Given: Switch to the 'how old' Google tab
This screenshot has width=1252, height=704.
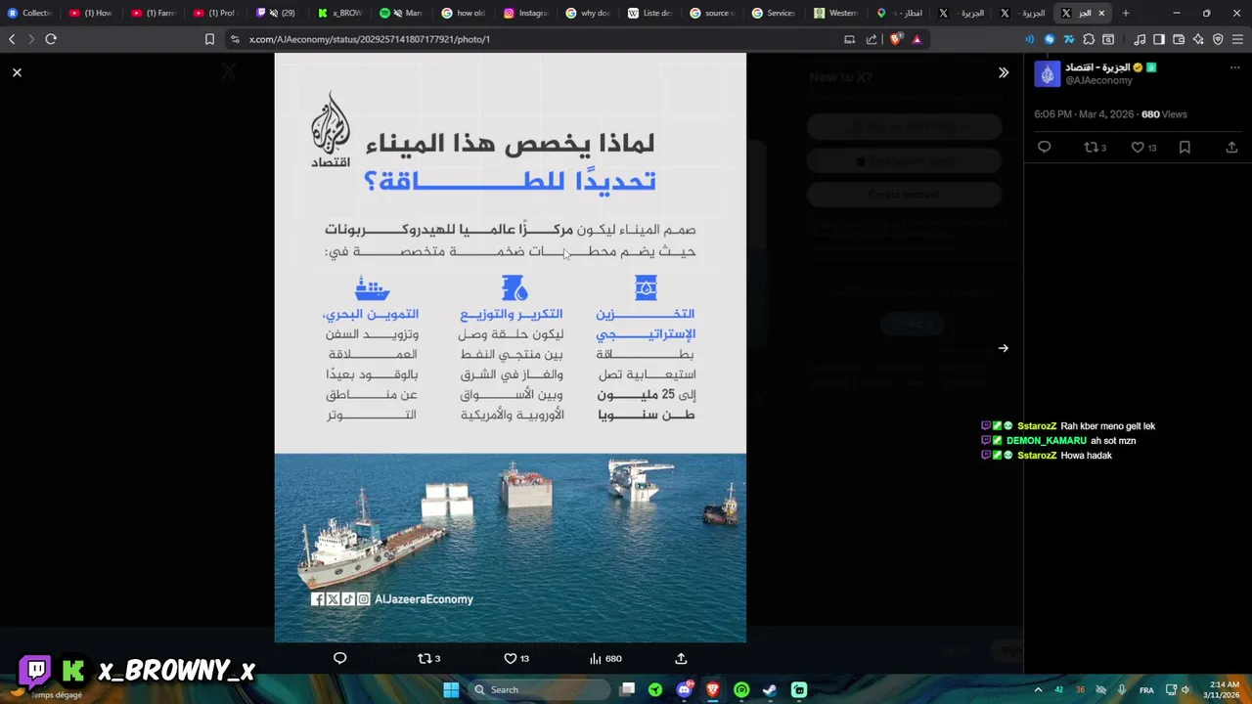Looking at the screenshot, I should [465, 13].
